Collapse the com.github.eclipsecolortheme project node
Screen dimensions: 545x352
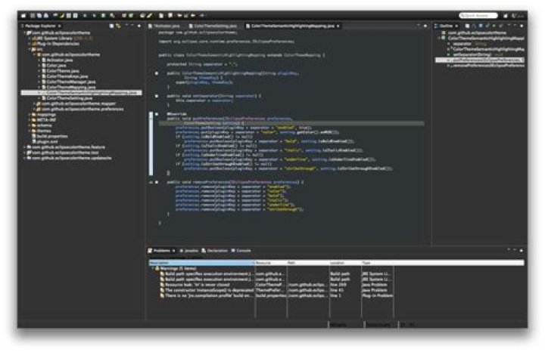tap(25, 33)
